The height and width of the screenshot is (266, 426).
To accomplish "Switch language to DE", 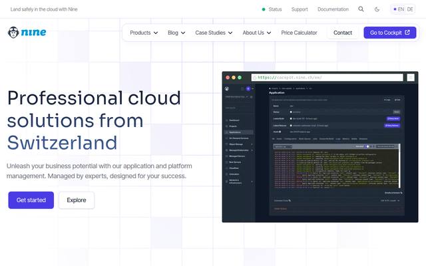I will click(410, 9).
